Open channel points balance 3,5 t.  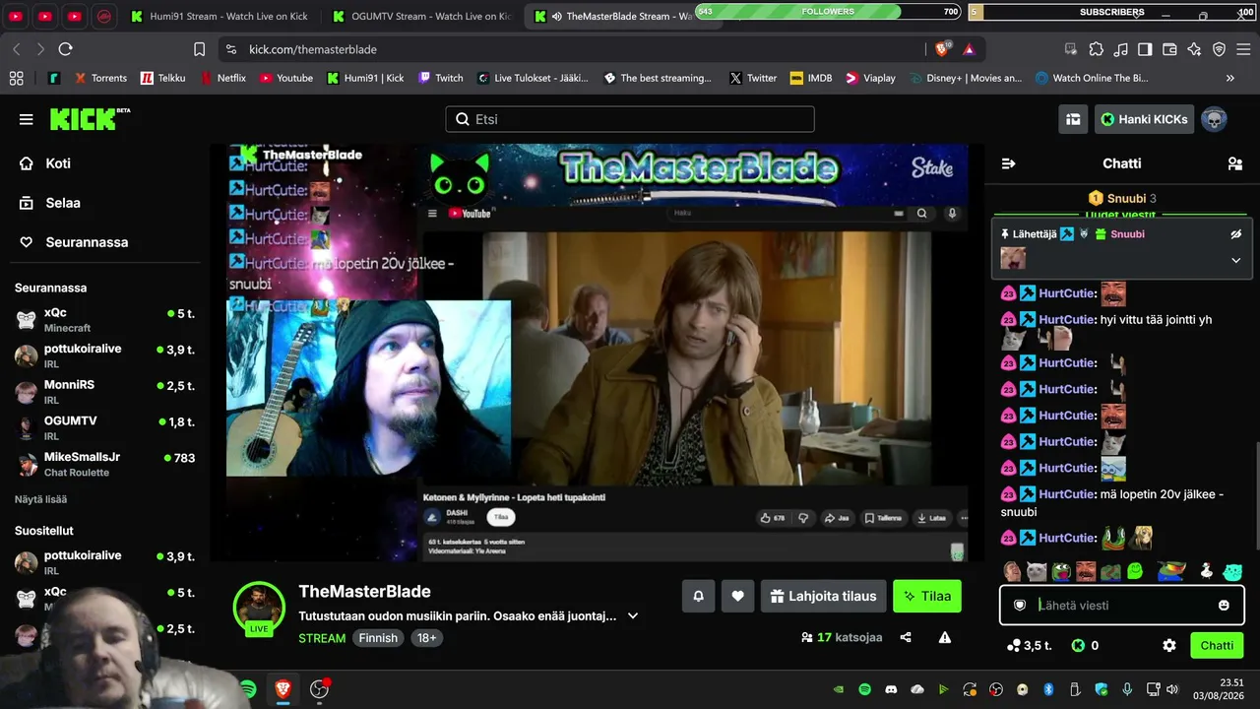point(1029,646)
